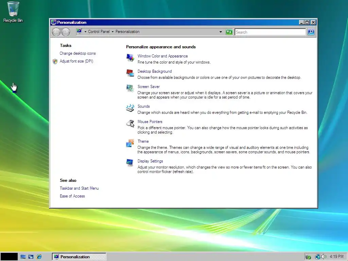Open the Desktop Background link
This screenshot has height=261, width=348.
pyautogui.click(x=155, y=71)
